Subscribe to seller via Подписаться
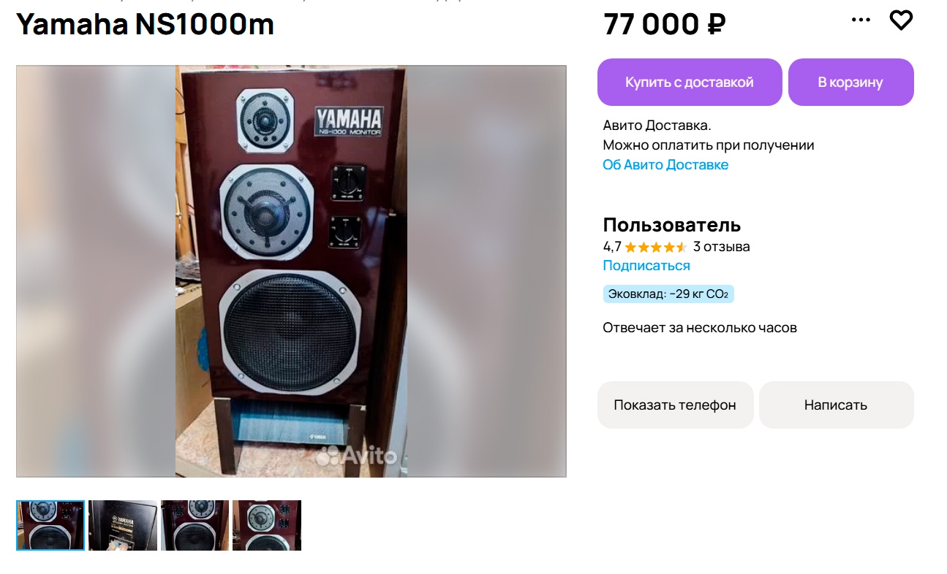The image size is (947, 574). tap(646, 266)
